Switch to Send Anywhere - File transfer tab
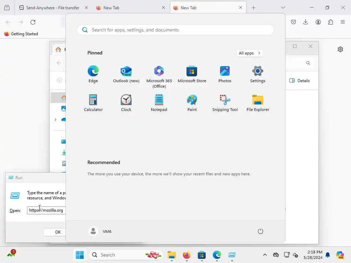The image size is (351, 263). click(53, 8)
